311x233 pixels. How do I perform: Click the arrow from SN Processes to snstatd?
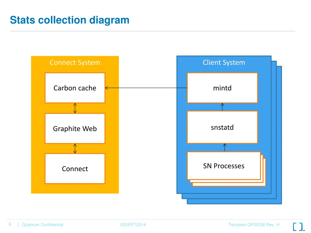click(225, 147)
